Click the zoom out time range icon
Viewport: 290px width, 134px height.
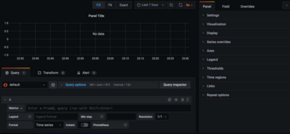click(x=171, y=5)
